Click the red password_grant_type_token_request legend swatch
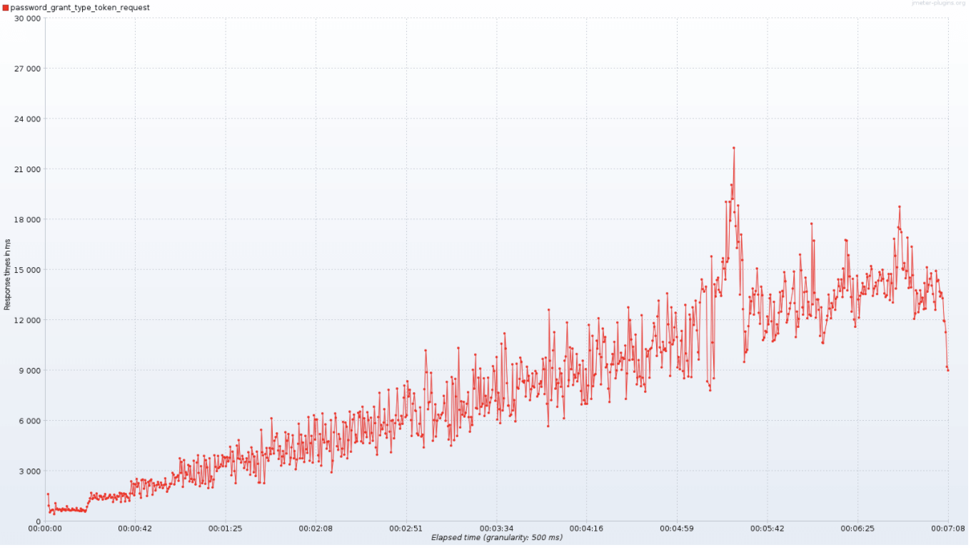 click(6, 7)
